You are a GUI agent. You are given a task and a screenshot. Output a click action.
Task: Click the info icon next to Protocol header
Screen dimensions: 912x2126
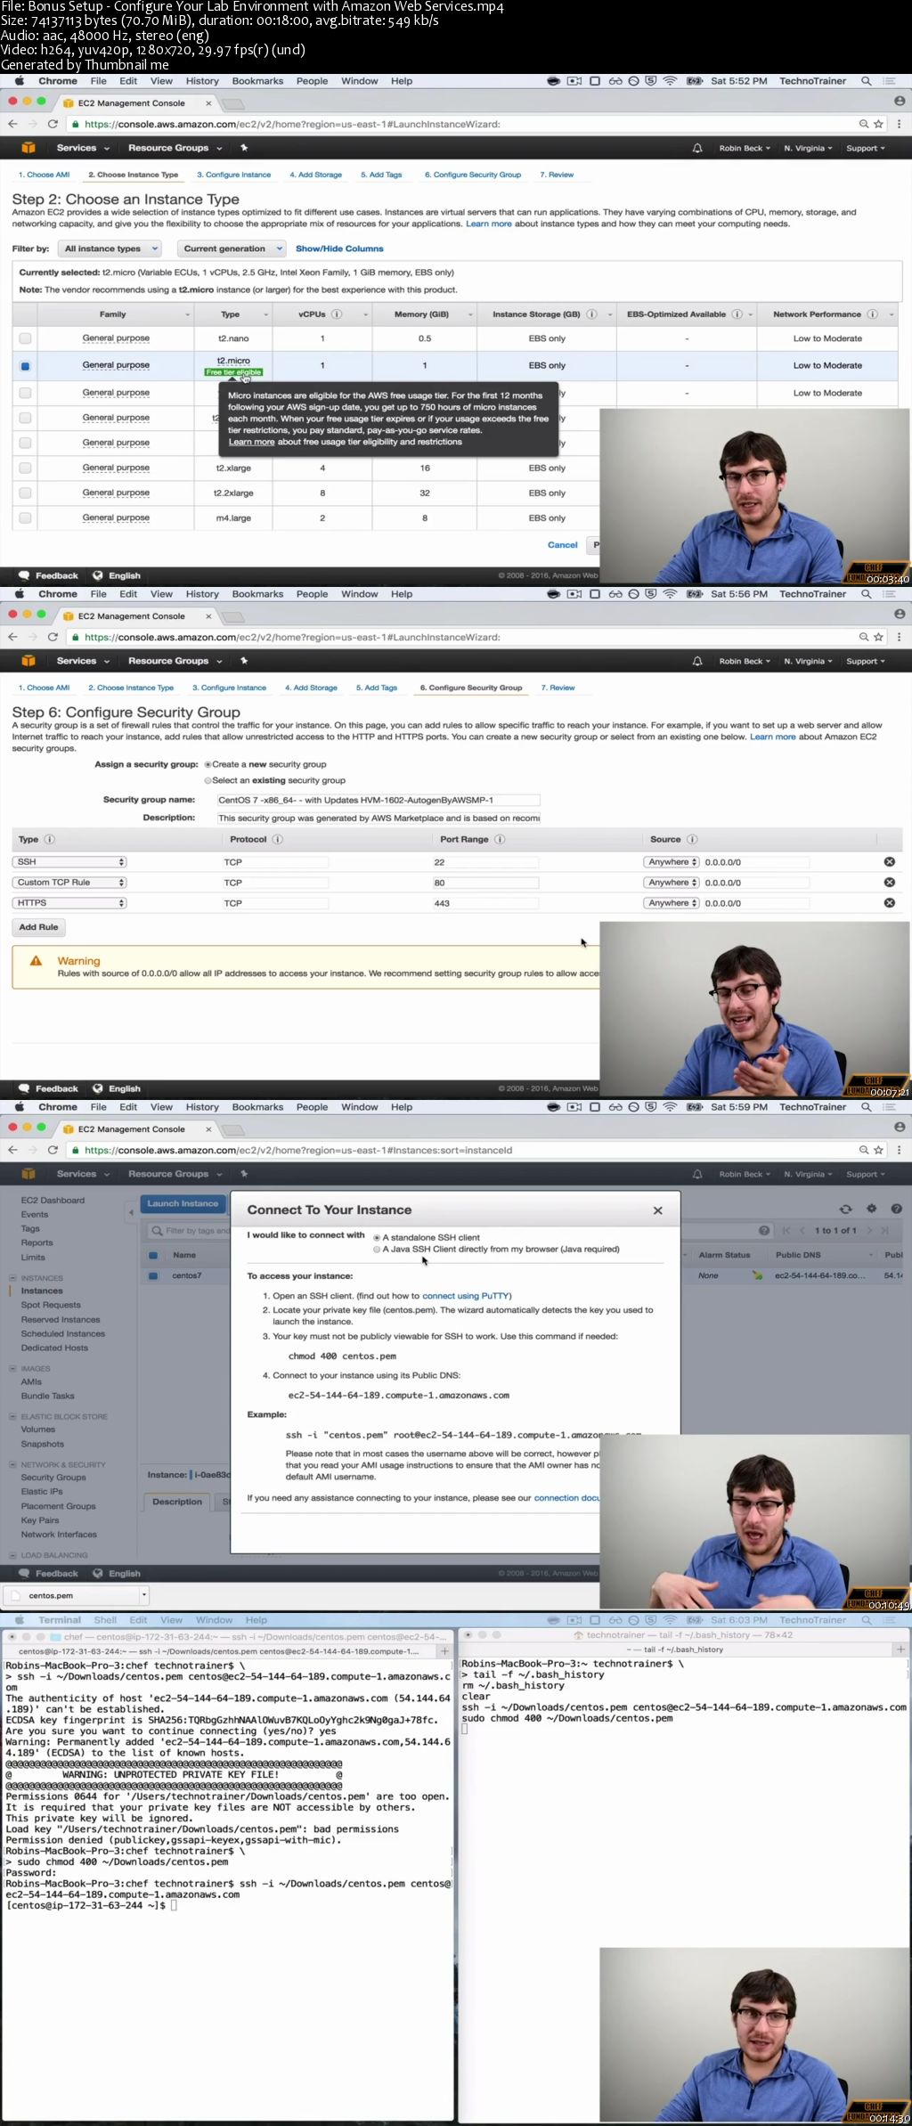pos(278,839)
